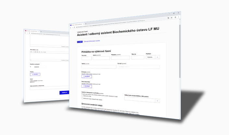Image resolution: width=229 pixels, height=135 pixels.
Task: Click the front window's vertical scrollbar
Action: 180,65
